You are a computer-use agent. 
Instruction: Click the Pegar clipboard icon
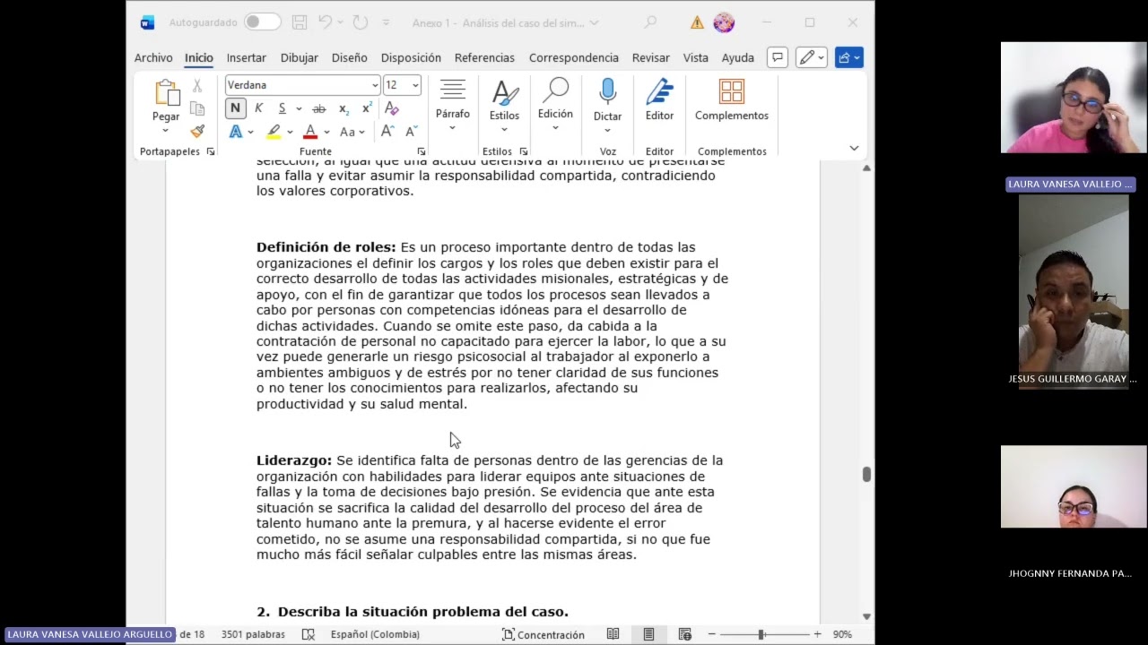coord(166,93)
